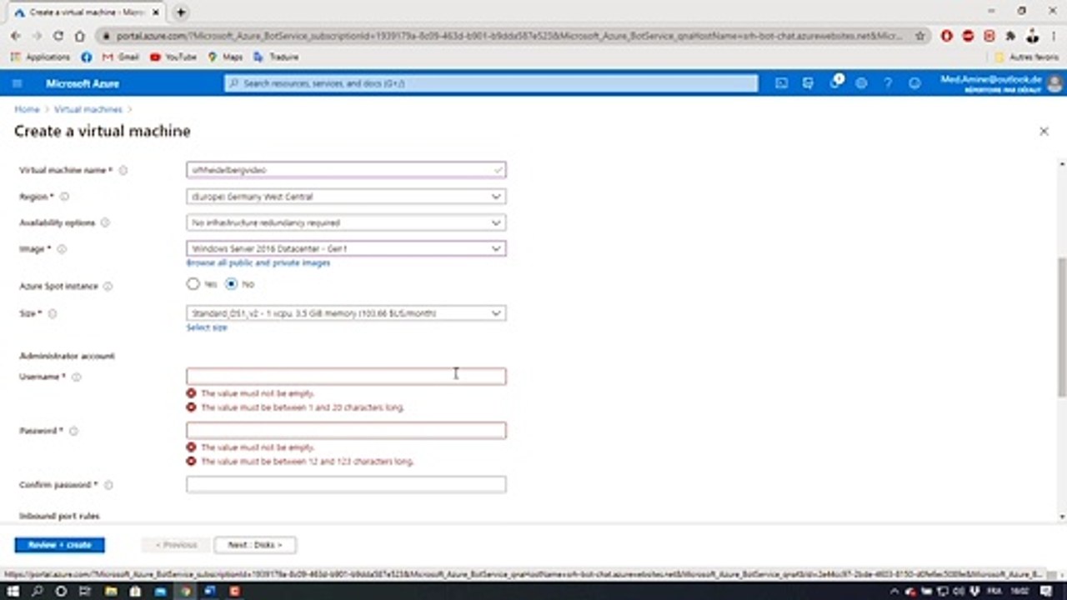Click the page vertical scrollbar thumb
The image size is (1067, 600).
1061,327
